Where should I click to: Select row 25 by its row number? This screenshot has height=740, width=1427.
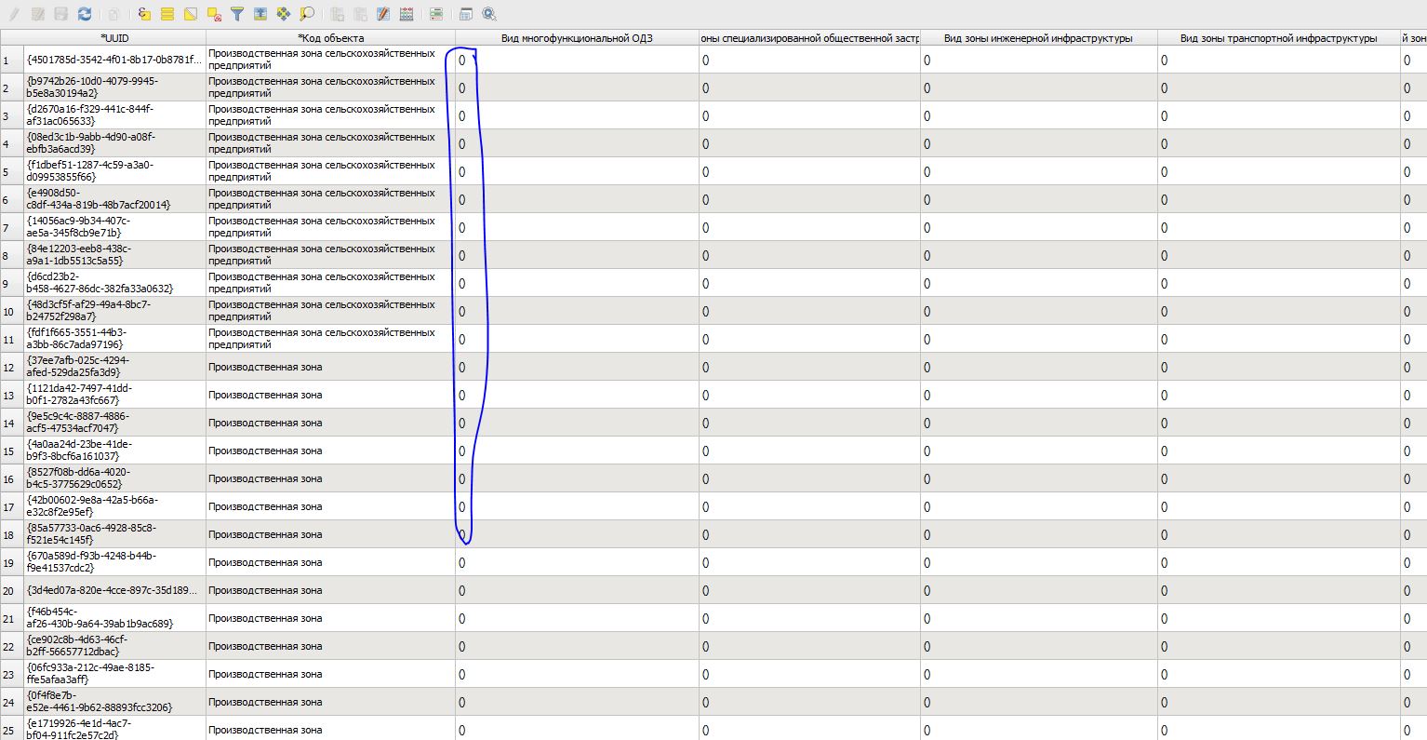pos(12,728)
